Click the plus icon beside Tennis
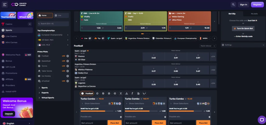This screenshot has width=266, height=125. pos(68,66)
